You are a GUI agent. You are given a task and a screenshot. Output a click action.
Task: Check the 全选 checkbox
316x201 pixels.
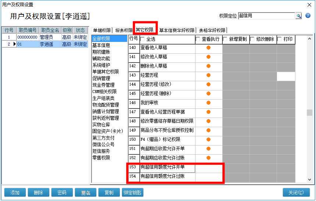pos(143,39)
